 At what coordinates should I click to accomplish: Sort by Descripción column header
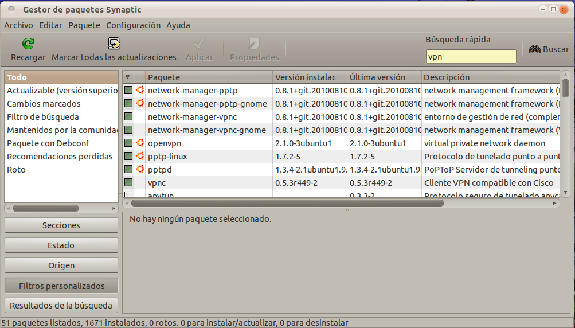click(x=491, y=77)
